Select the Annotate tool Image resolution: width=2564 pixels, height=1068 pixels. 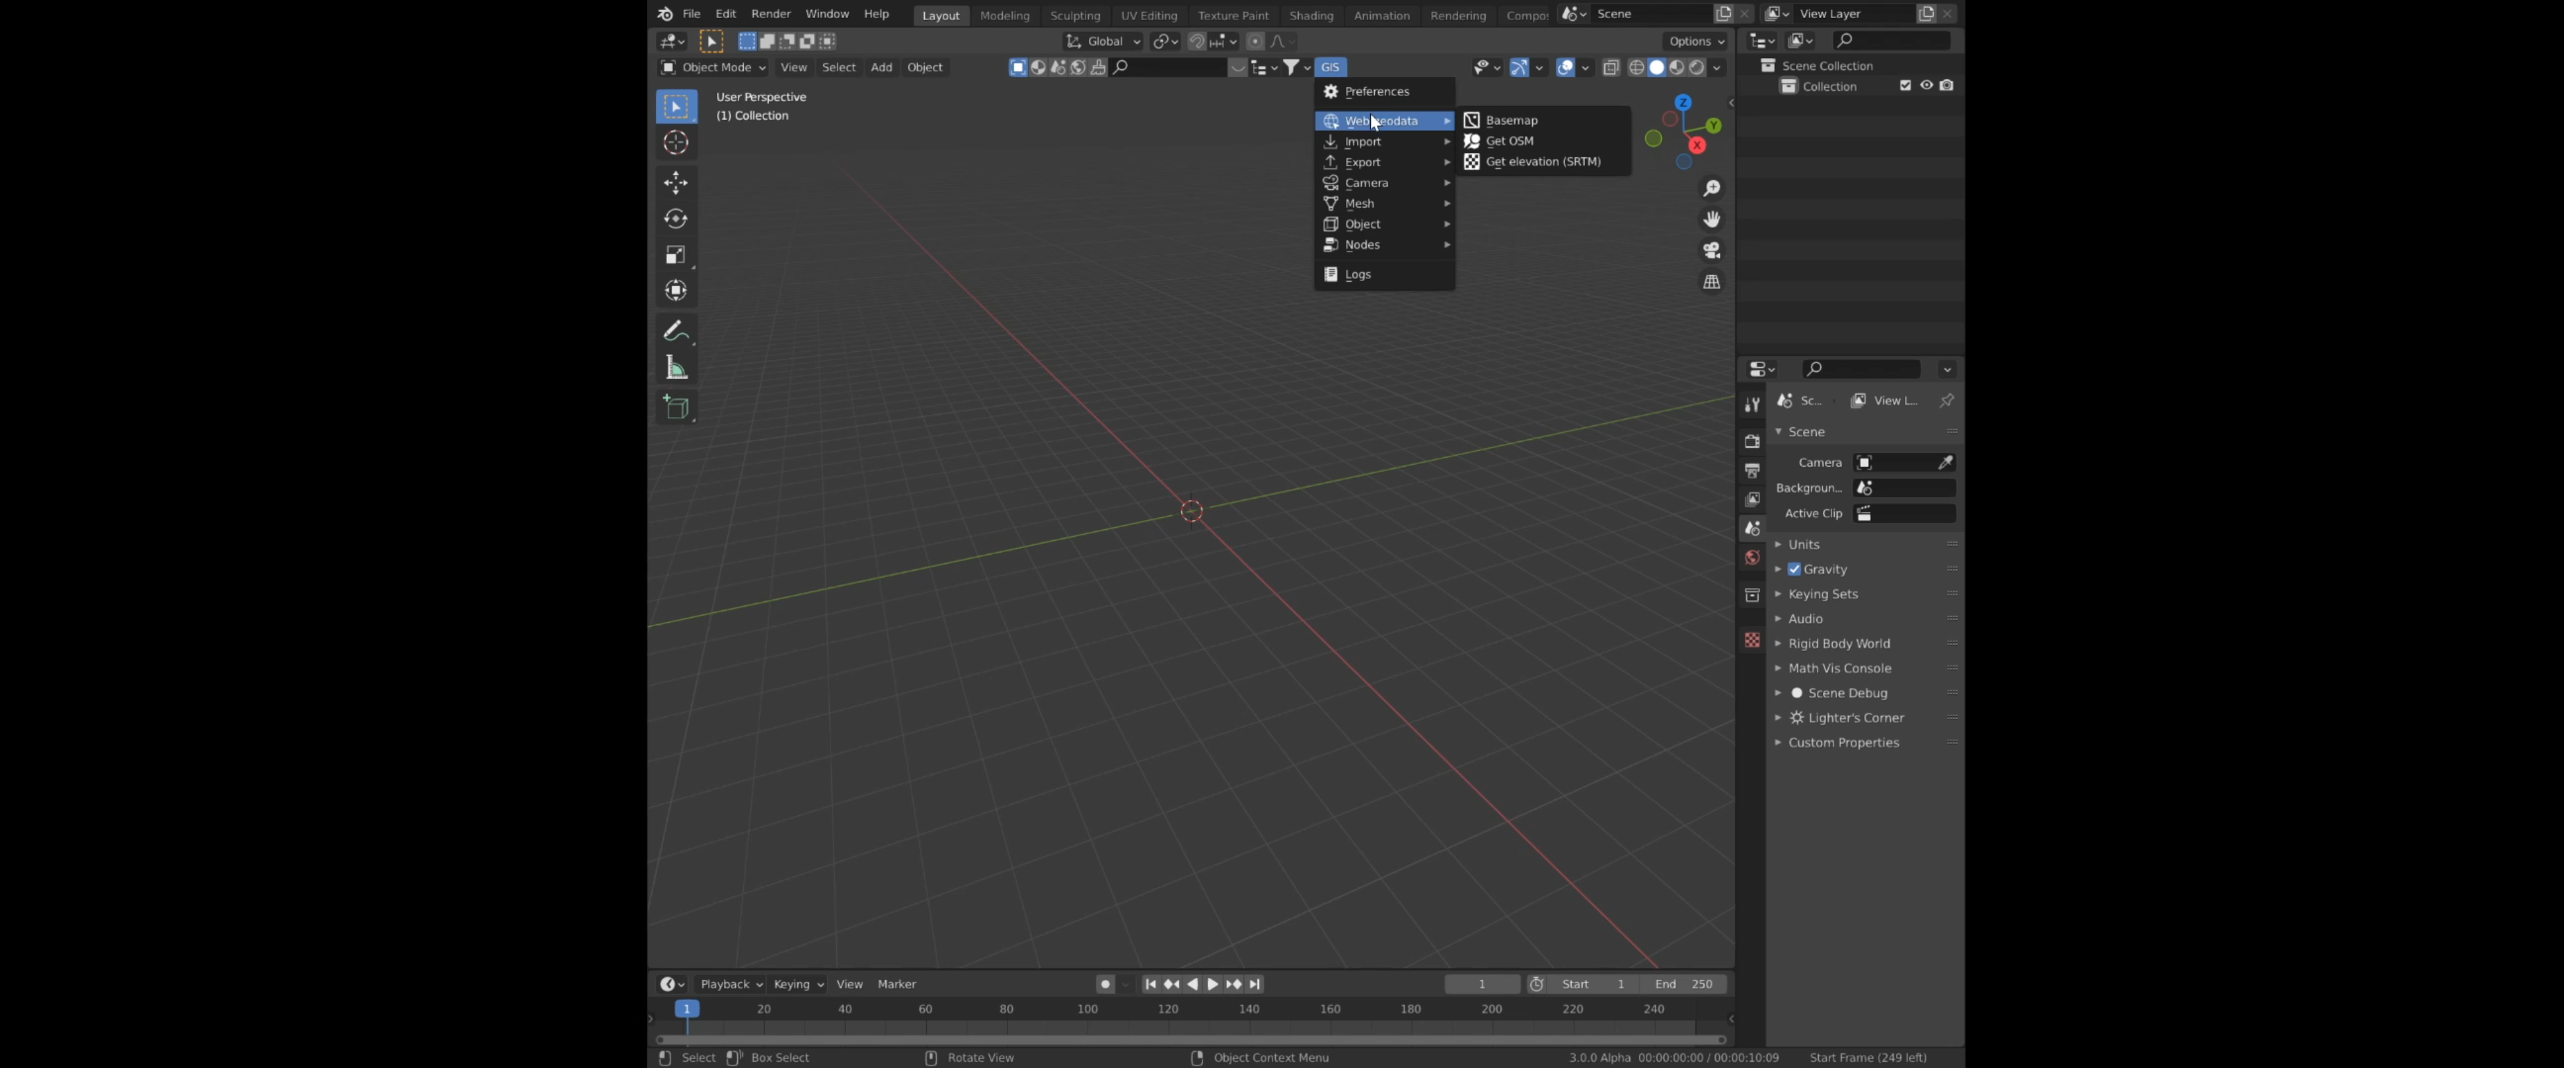[676, 330]
